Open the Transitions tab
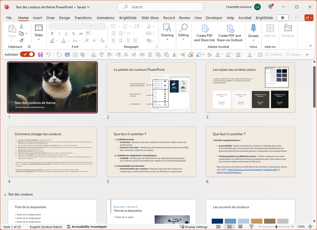The width and height of the screenshot is (317, 230). (x=83, y=18)
